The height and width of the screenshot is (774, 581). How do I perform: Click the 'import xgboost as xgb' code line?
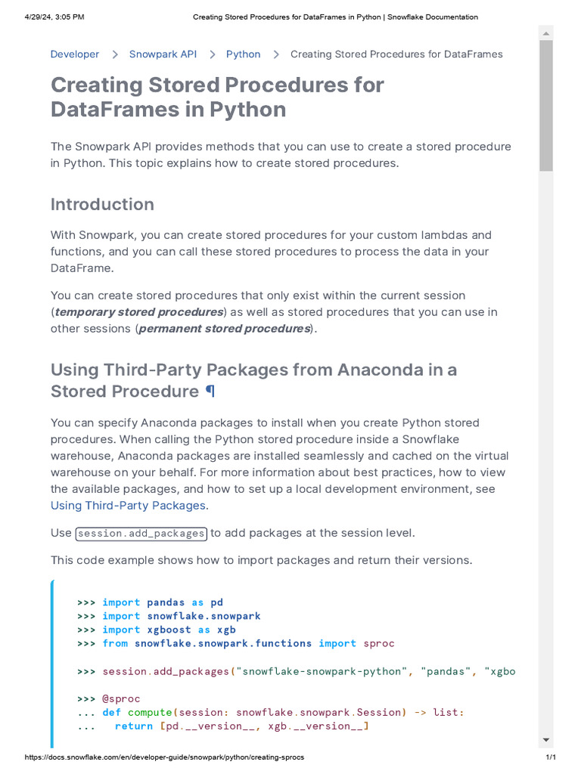157,630
